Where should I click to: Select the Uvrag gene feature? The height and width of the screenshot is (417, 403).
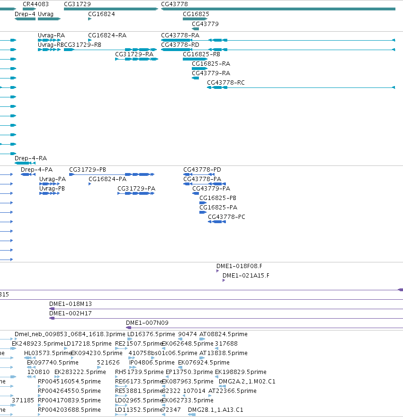click(x=49, y=19)
